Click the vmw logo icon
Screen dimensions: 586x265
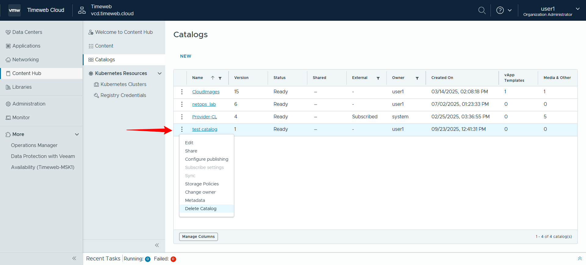(x=14, y=10)
